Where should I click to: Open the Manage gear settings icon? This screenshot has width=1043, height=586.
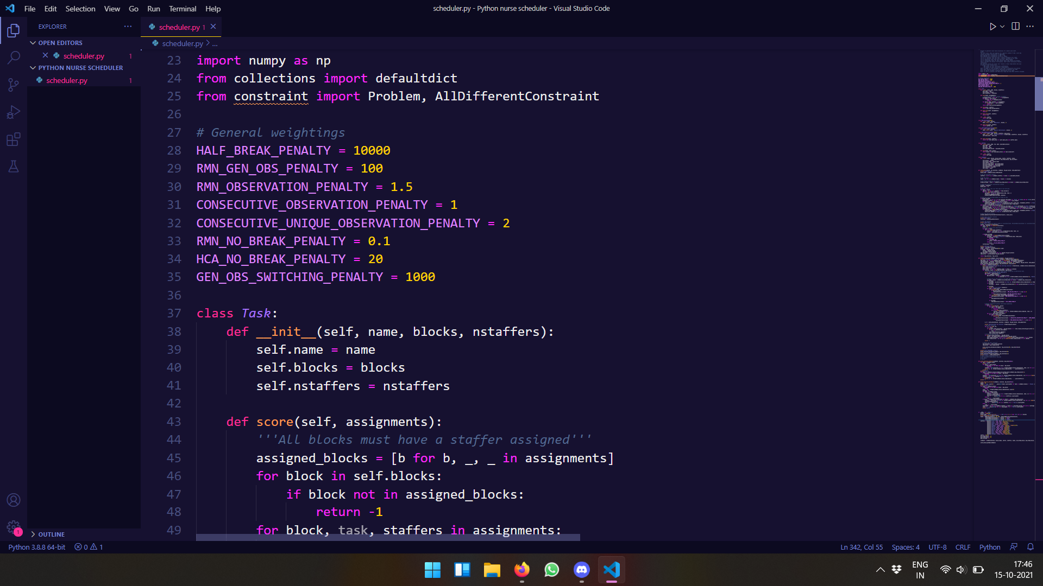click(x=14, y=527)
